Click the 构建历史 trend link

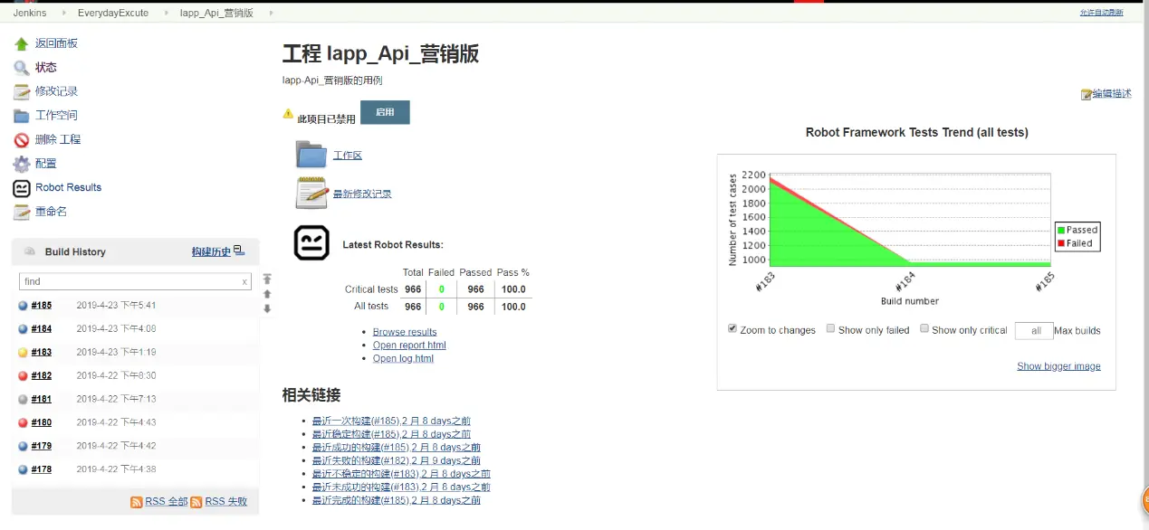[x=212, y=251]
